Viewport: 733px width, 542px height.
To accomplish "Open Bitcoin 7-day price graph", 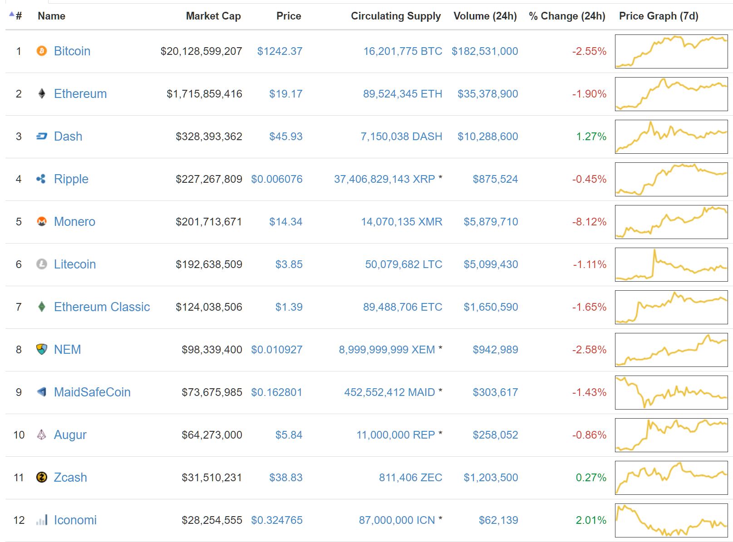I will (671, 51).
